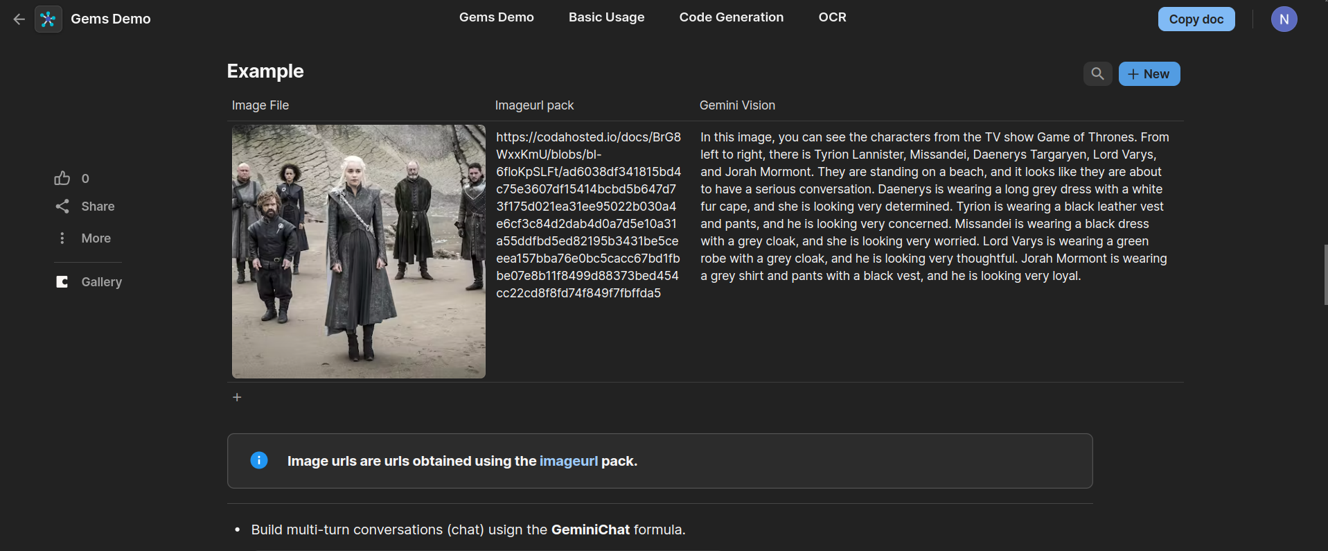Click the New row button
Image resolution: width=1328 pixels, height=551 pixels.
[1149, 73]
